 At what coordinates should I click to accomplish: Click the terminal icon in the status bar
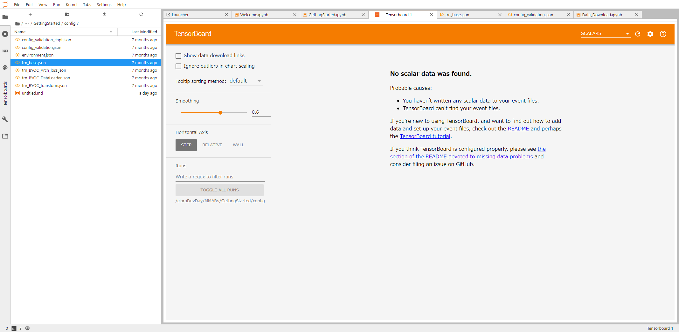pos(14,329)
